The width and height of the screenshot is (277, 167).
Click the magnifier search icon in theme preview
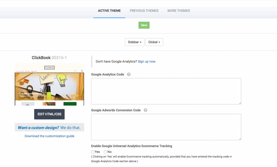pyautogui.click(x=82, y=71)
